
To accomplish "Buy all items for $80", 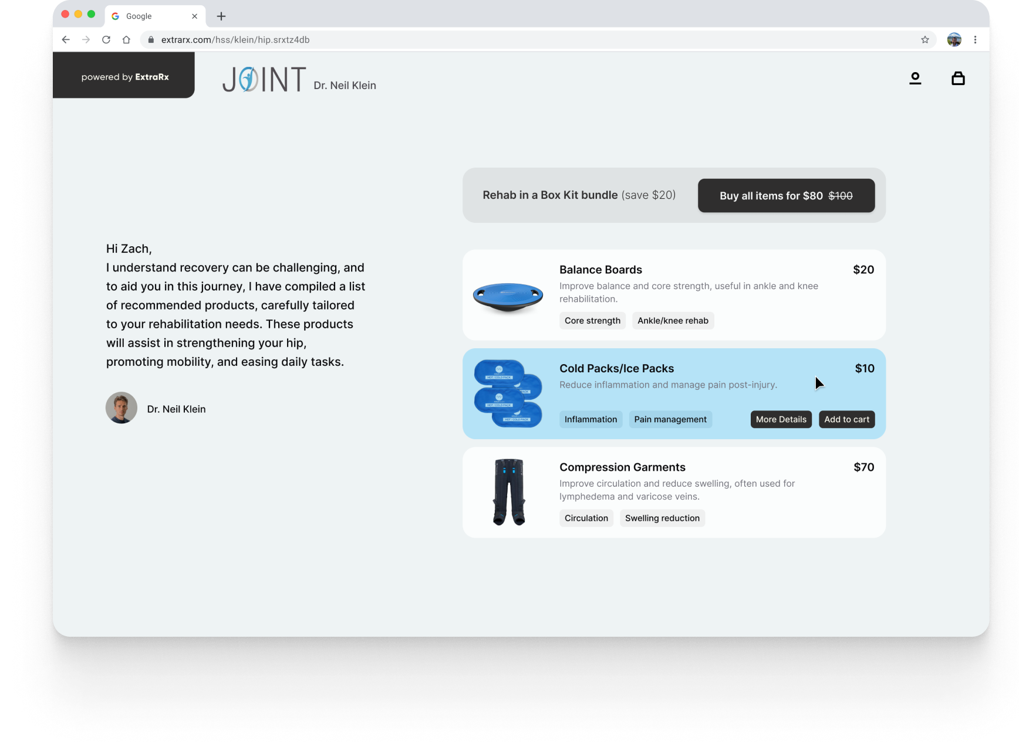I will (786, 196).
